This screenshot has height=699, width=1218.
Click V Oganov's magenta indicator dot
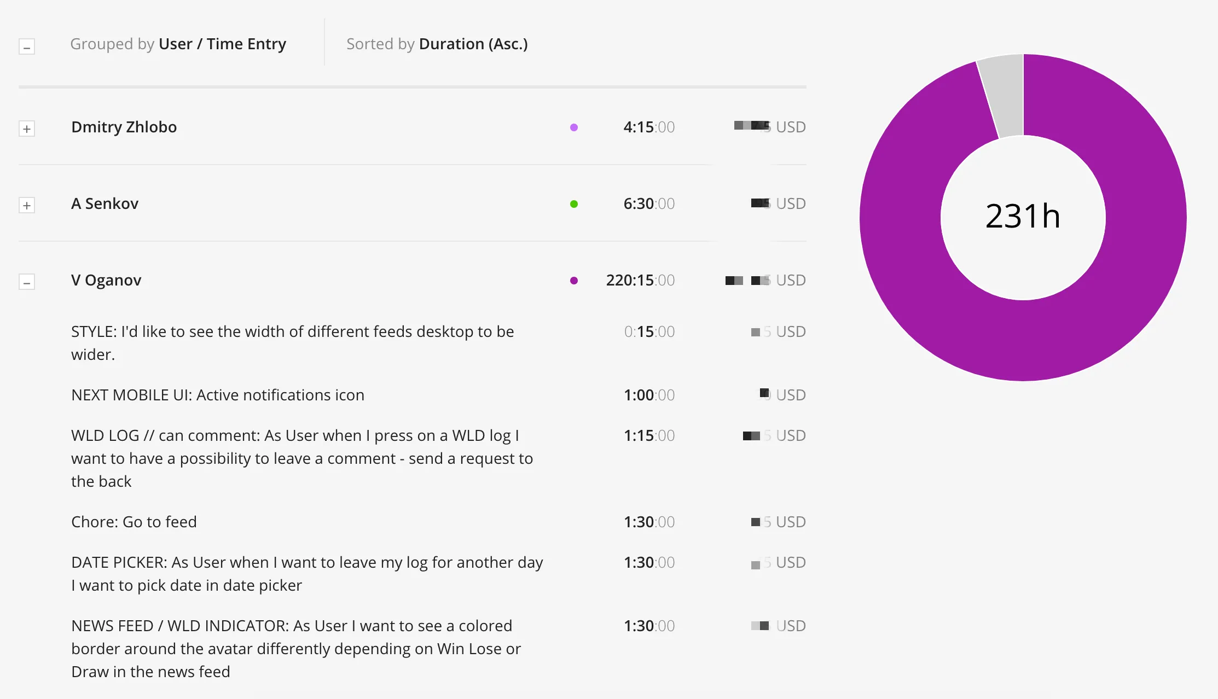click(x=573, y=280)
